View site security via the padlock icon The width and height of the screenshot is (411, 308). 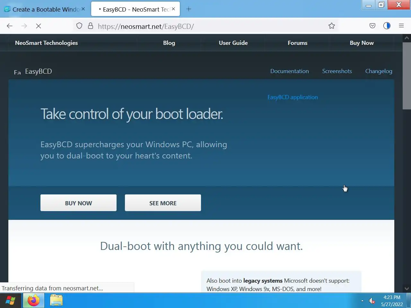click(x=91, y=26)
